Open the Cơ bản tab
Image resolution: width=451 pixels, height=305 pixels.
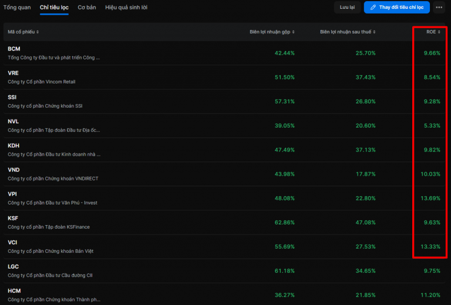(x=87, y=8)
